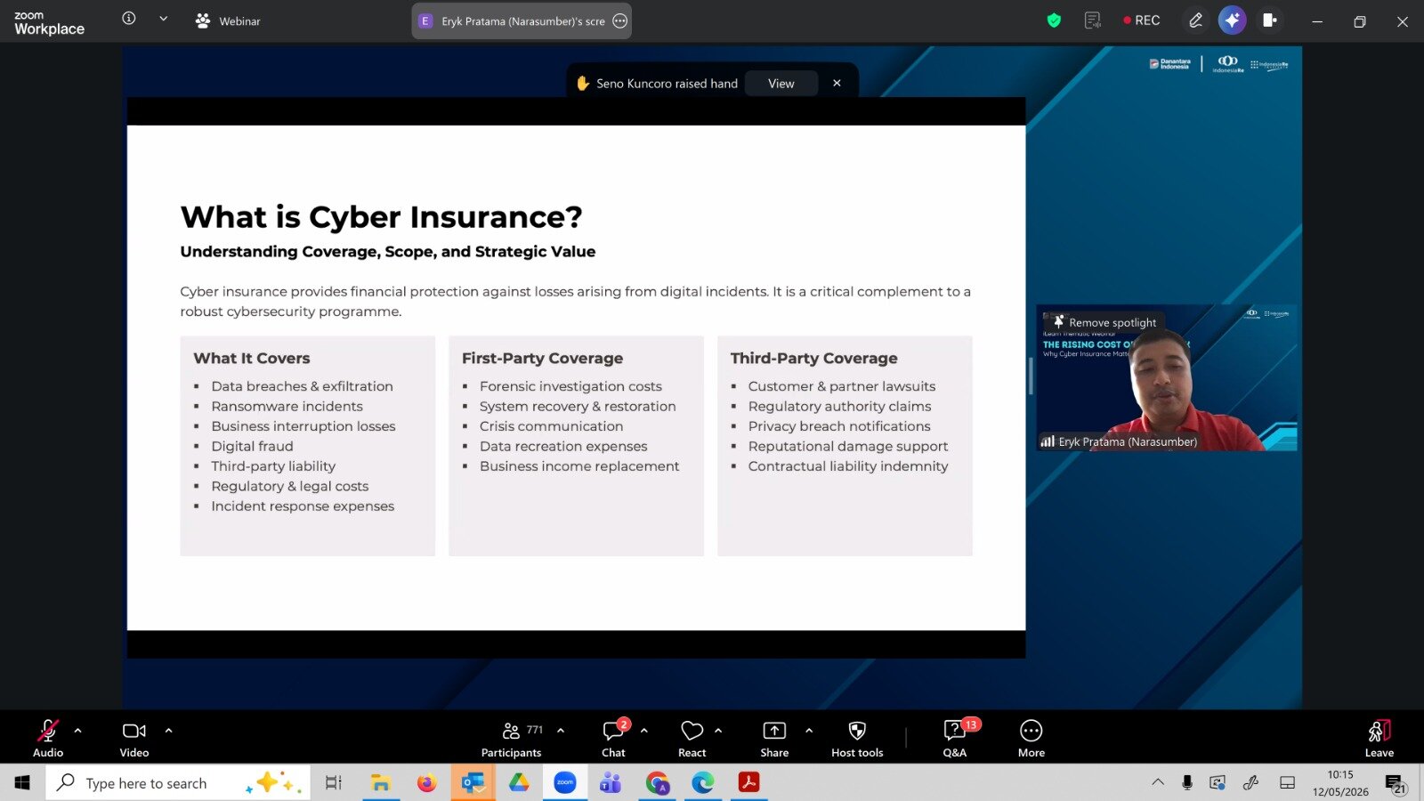Select Eryk Pratama's video thumbnail
This screenshot has width=1424, height=801.
1167,378
